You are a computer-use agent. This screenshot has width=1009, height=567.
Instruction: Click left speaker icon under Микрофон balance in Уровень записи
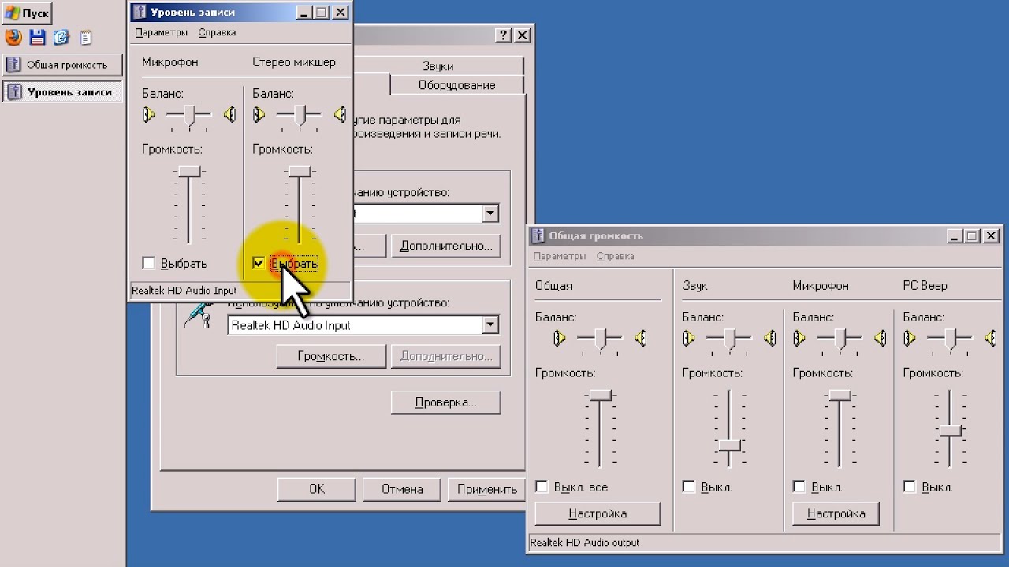coord(148,115)
